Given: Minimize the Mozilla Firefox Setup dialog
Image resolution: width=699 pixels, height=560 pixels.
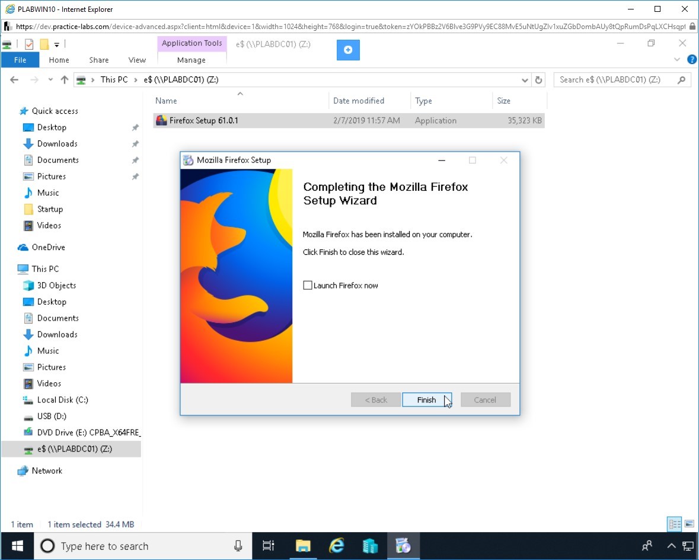Looking at the screenshot, I should (x=442, y=160).
